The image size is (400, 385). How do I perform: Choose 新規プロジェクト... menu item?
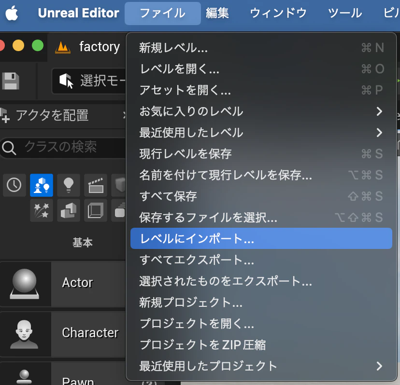pos(261,302)
